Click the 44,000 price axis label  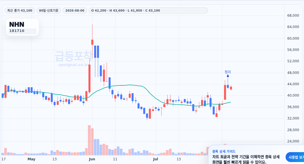click(293, 84)
